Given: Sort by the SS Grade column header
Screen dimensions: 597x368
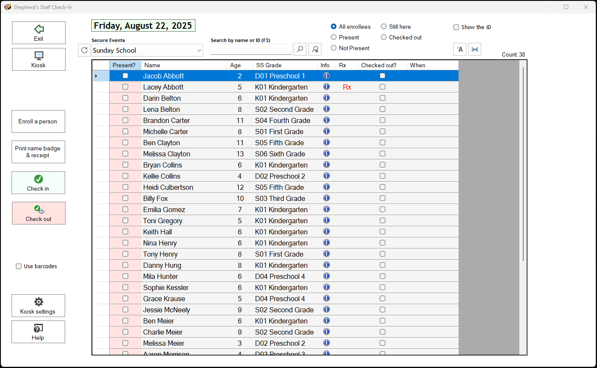Looking at the screenshot, I should [x=285, y=65].
